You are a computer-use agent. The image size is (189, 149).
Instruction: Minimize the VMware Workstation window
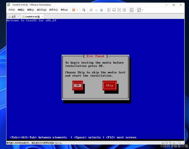(x=166, y=5)
